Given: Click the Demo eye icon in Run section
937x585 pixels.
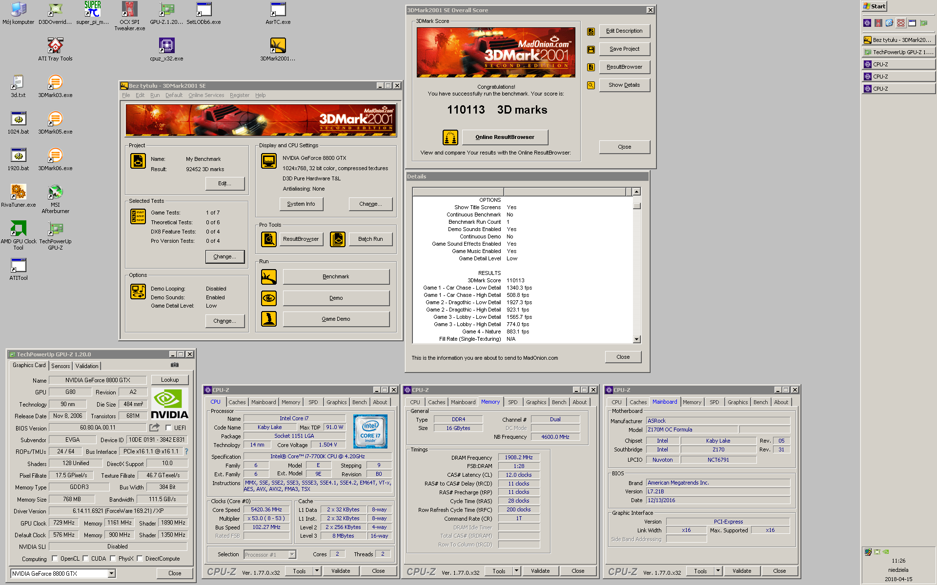Looking at the screenshot, I should click(x=269, y=298).
